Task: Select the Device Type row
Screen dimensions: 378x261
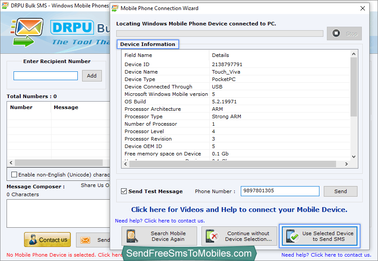Action: [236, 79]
